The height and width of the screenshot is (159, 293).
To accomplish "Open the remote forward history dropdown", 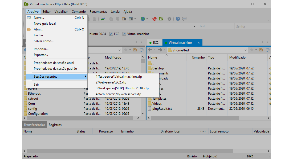I will click(x=164, y=50).
